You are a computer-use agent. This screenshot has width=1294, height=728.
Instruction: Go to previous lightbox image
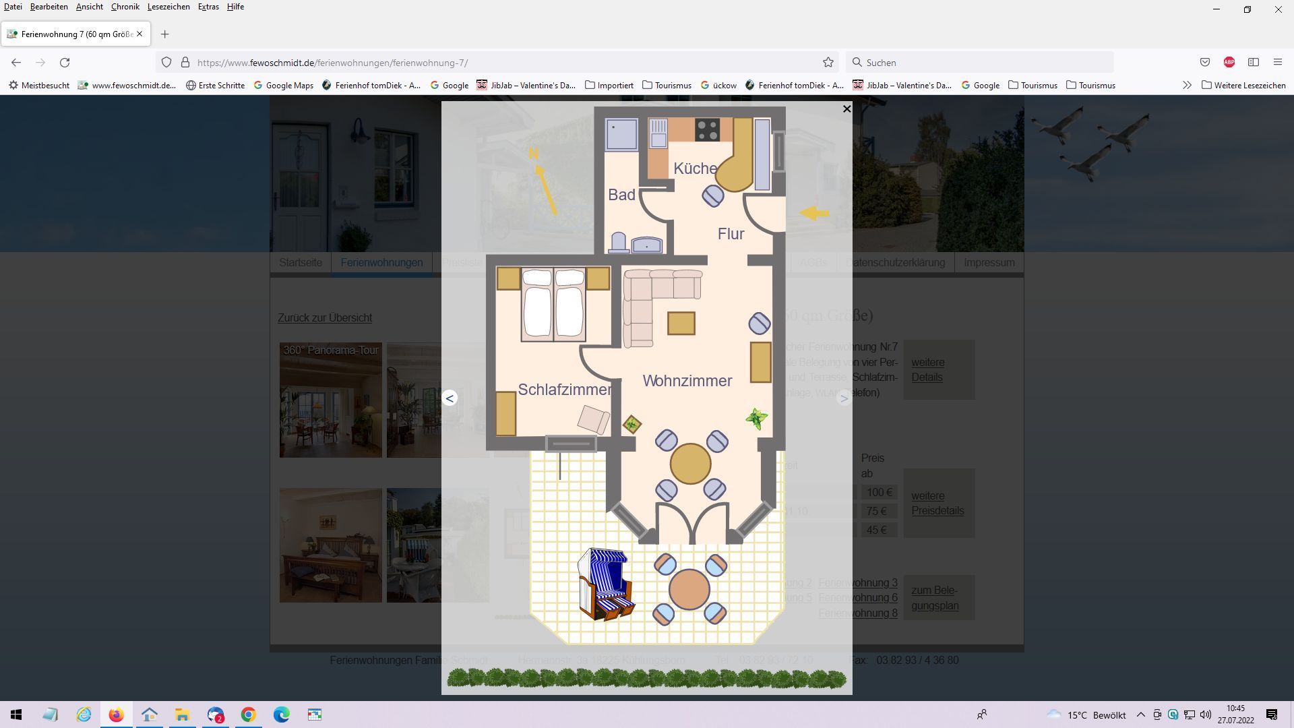click(x=450, y=398)
